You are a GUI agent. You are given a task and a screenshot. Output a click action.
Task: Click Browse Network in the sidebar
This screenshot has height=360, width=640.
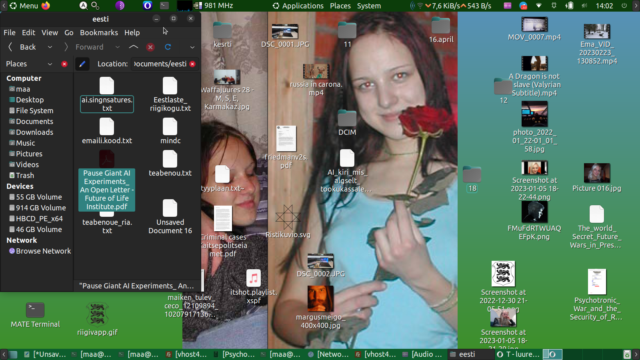click(x=43, y=251)
